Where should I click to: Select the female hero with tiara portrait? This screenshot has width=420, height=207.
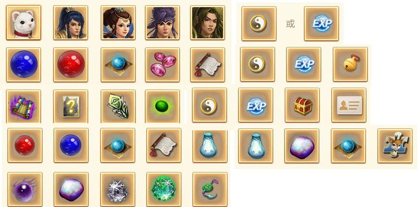tap(118, 23)
